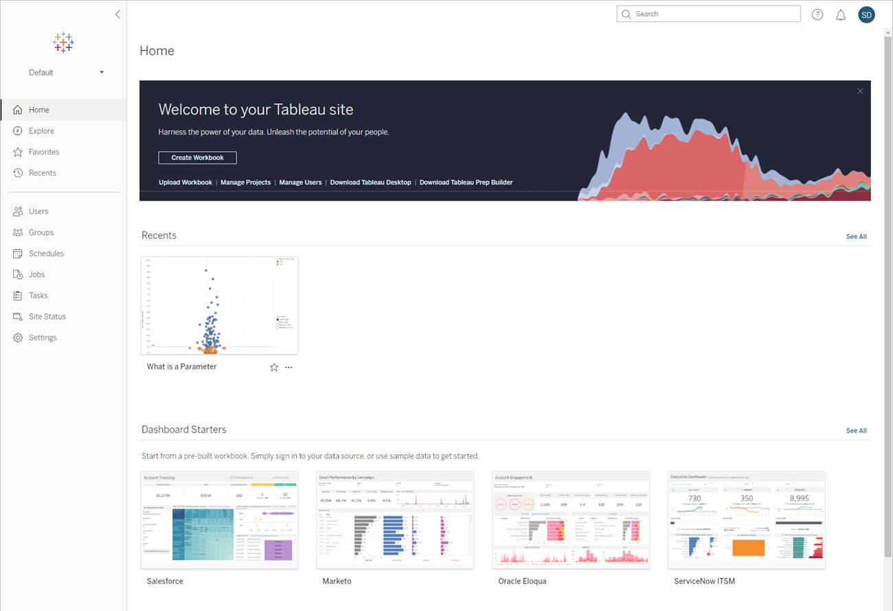The width and height of the screenshot is (893, 611).
Task: Click the Create Workbook button
Action: click(x=197, y=157)
